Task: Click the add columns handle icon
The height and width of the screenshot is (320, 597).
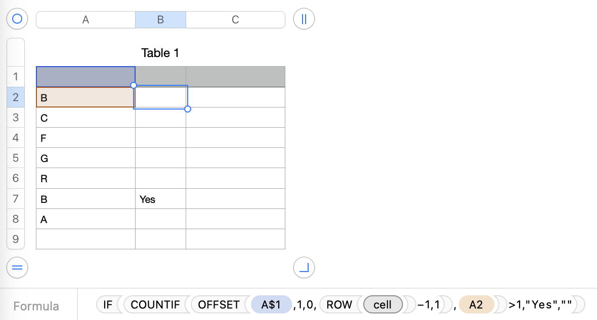Action: [x=304, y=19]
